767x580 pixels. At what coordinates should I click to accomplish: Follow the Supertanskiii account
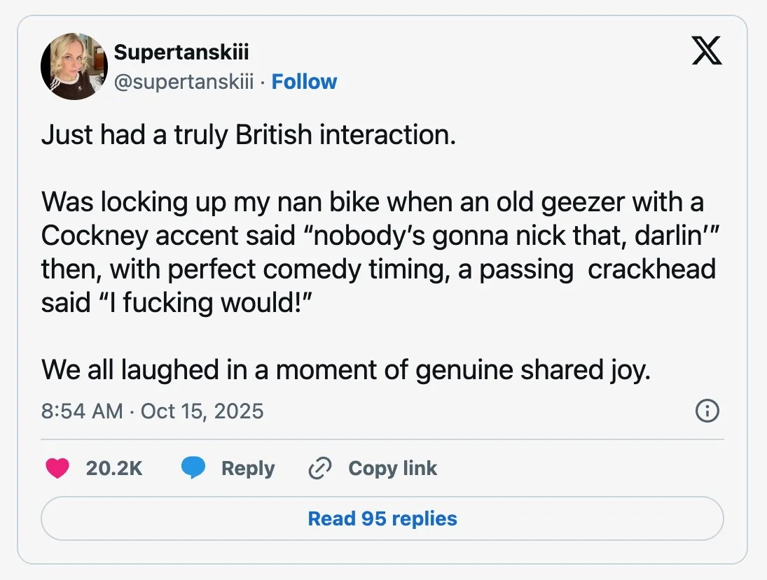click(304, 82)
